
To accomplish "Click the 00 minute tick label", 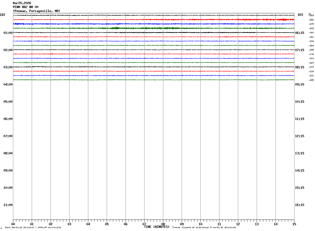I will (13, 224).
